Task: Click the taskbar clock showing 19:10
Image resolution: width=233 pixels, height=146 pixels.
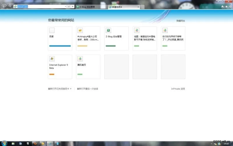Action: click(x=226, y=144)
